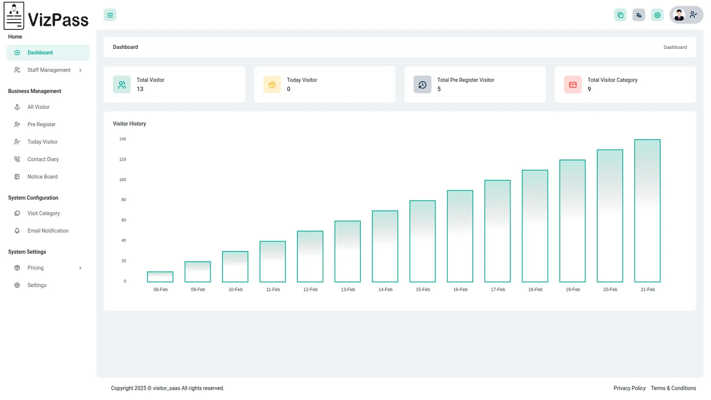The width and height of the screenshot is (711, 400).
Task: Expand the Pricing submenu chevron
Action: (x=80, y=268)
